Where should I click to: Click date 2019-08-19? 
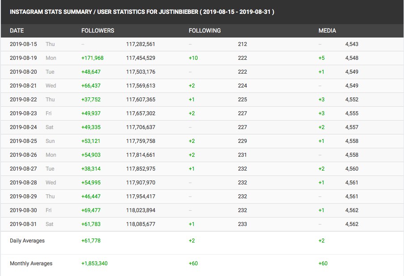[x=23, y=58]
